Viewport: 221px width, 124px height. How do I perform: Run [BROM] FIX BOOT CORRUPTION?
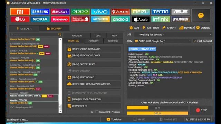[x=94, y=99]
